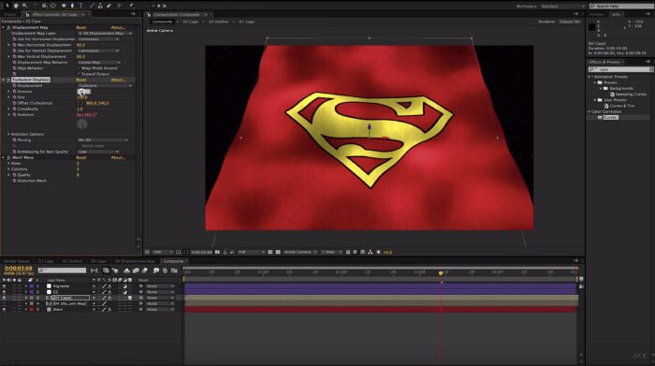Toggle transparency grid in viewer

point(277,252)
